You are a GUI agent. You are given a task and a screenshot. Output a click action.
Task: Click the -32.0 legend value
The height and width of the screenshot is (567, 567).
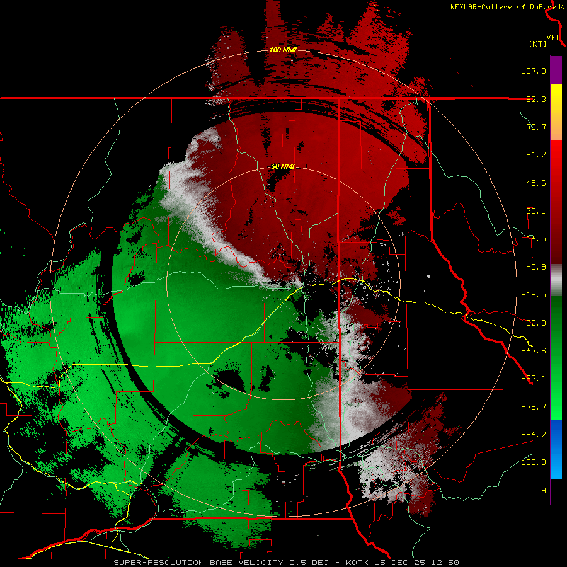pyautogui.click(x=534, y=323)
